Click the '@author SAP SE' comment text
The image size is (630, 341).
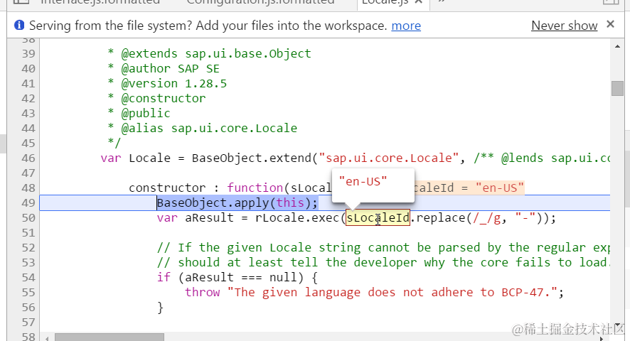171,69
